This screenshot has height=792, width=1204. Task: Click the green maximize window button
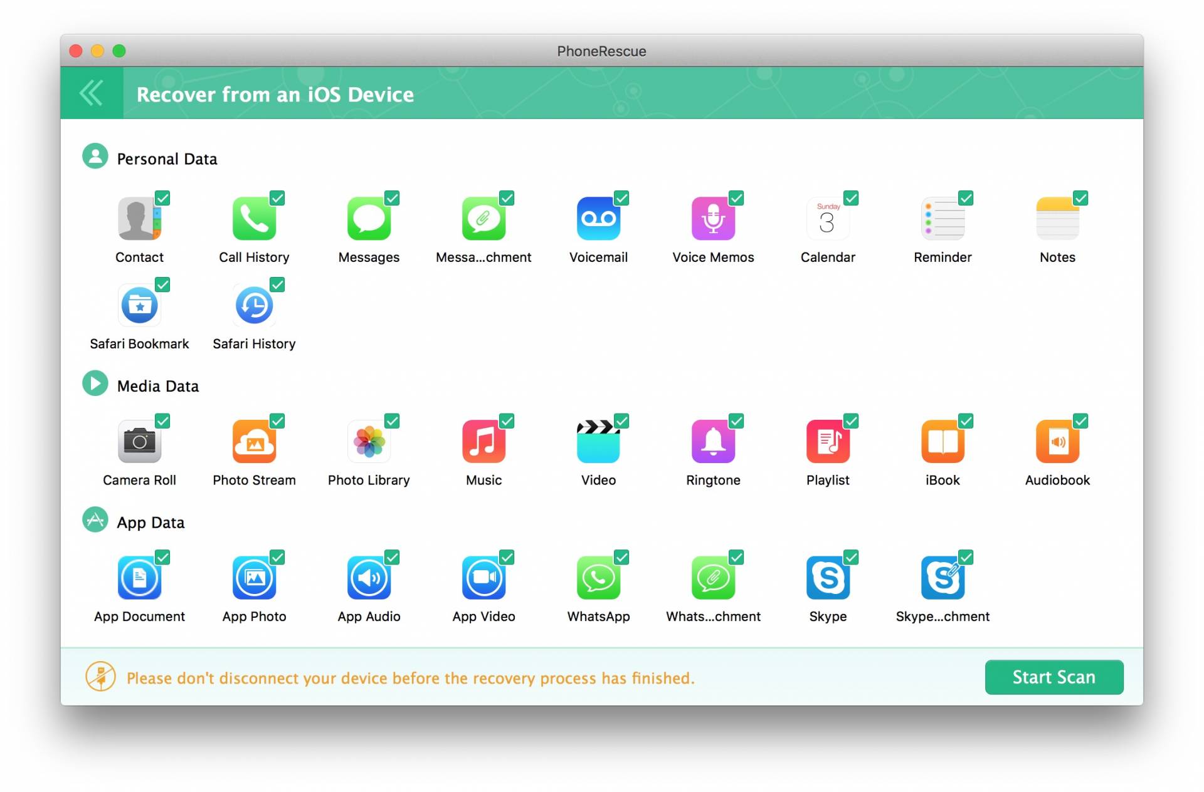(119, 51)
